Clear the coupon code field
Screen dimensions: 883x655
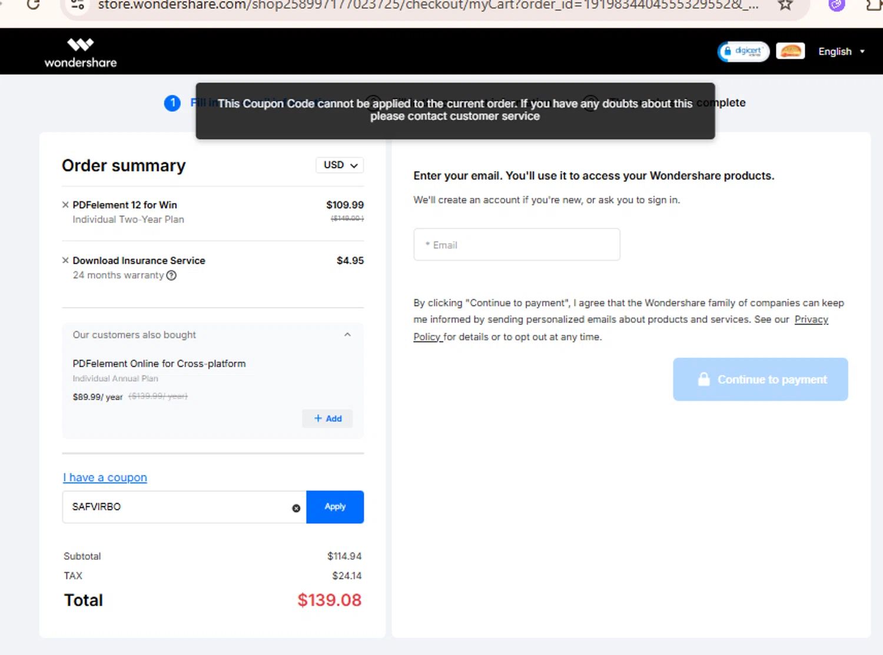tap(296, 508)
